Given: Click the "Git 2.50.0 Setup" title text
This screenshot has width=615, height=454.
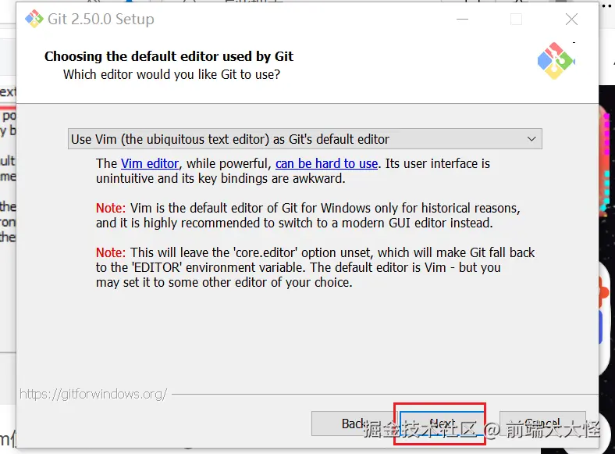Looking at the screenshot, I should tap(101, 20).
